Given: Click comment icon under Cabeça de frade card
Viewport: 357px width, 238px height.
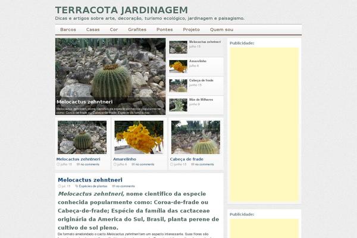Looking at the screenshot, I should (x=193, y=164).
